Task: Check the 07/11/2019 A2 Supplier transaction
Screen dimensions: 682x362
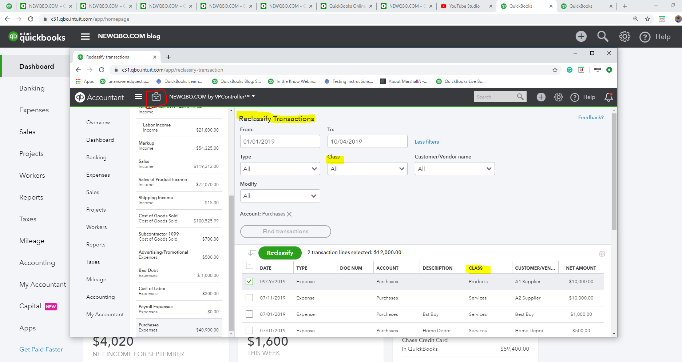Action: [x=249, y=298]
